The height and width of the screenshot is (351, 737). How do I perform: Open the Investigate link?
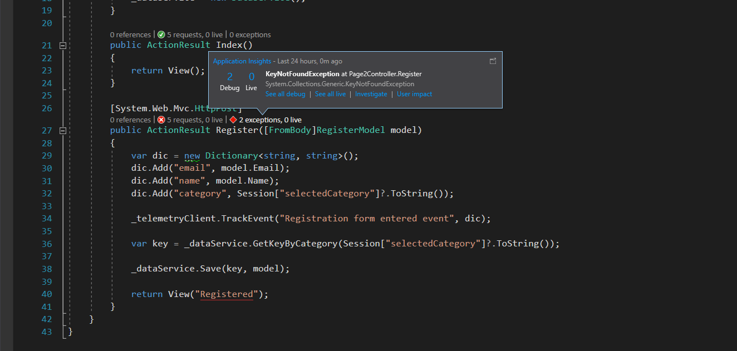pyautogui.click(x=371, y=94)
